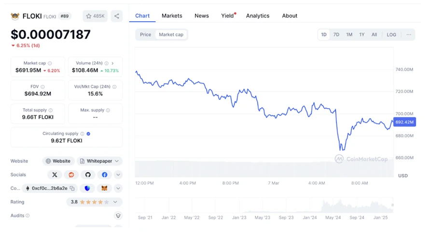444x233 pixels.
Task: Open the X (Twitter) social link
Action: pyautogui.click(x=55, y=175)
